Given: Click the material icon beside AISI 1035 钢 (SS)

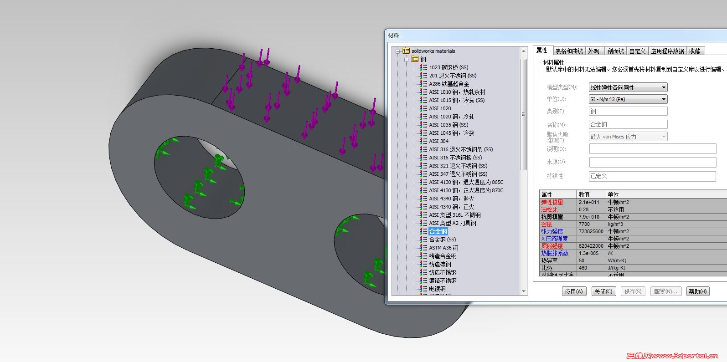Looking at the screenshot, I should tap(423, 125).
